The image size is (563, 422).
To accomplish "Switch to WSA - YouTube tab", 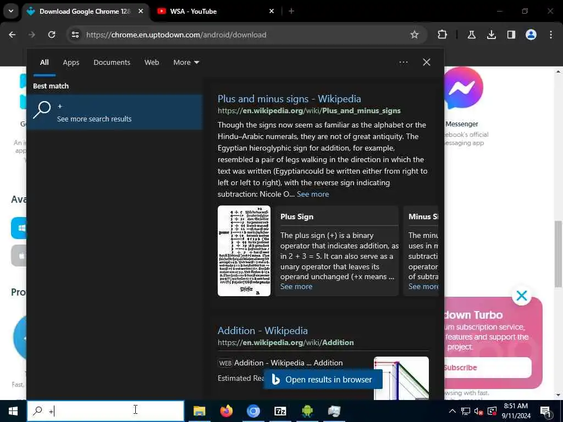I will (x=216, y=11).
